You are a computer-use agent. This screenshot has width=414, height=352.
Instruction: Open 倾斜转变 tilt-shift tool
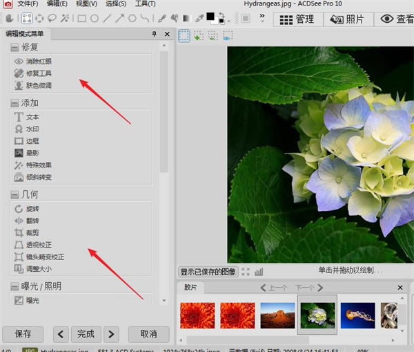pos(33,177)
